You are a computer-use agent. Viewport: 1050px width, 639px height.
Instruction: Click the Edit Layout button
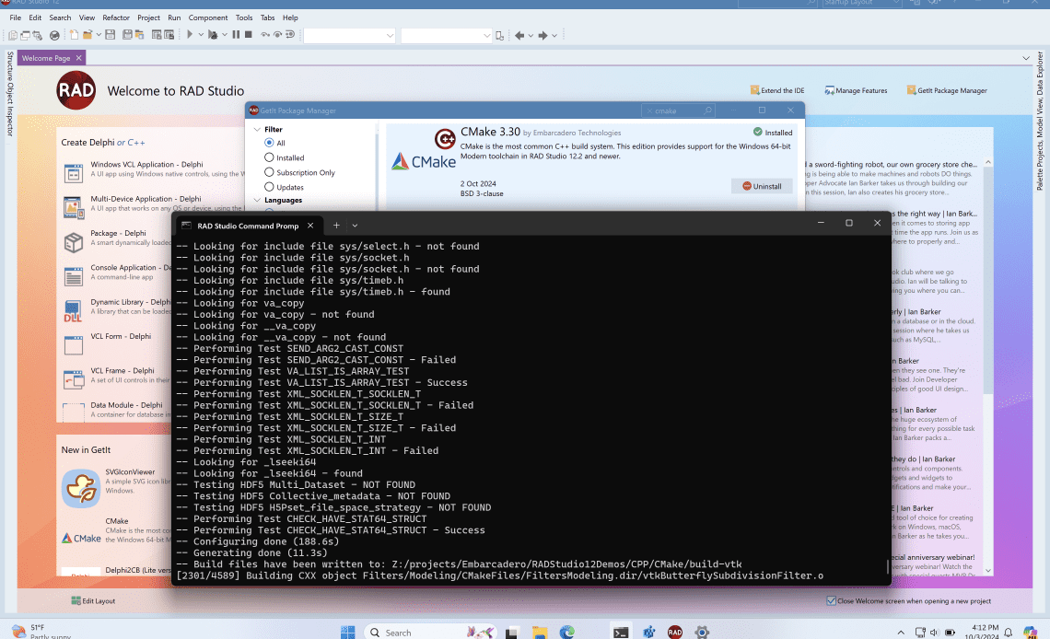[93, 601]
